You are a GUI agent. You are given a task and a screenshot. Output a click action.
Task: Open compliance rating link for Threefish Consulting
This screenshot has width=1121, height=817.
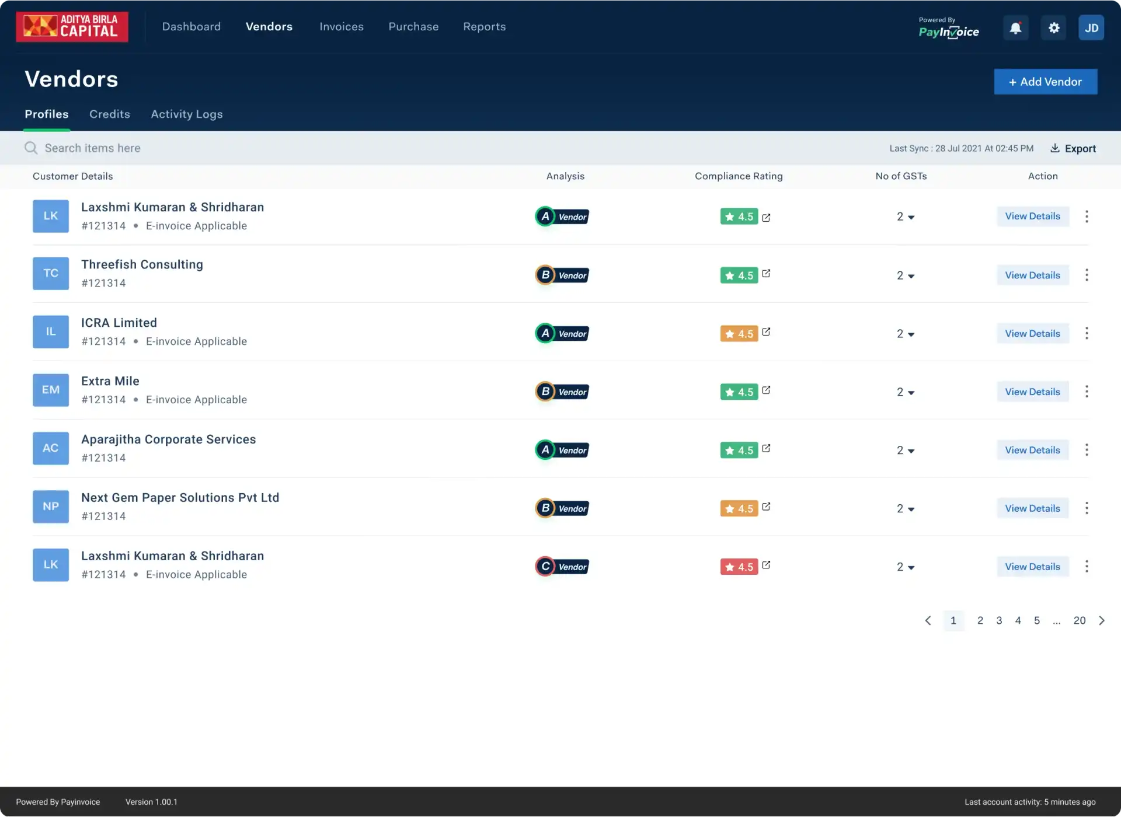click(x=766, y=273)
